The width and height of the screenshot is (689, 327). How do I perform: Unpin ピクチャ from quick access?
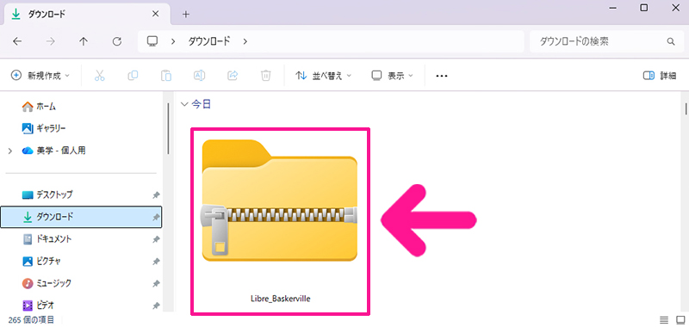pyautogui.click(x=156, y=262)
